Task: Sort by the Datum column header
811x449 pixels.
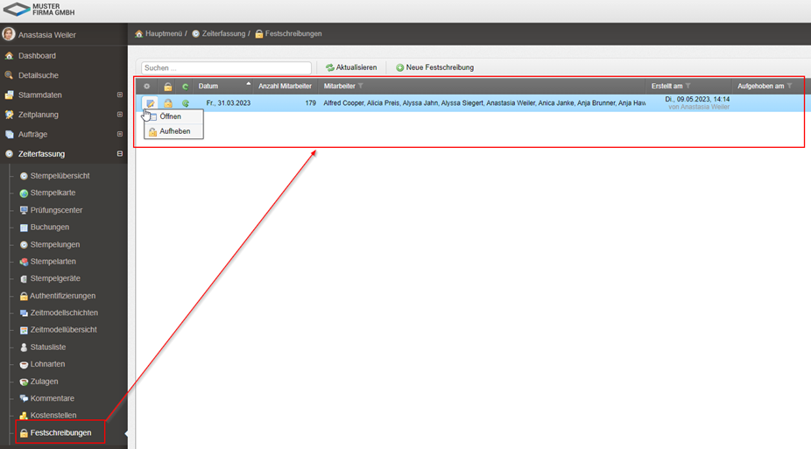Action: (208, 86)
